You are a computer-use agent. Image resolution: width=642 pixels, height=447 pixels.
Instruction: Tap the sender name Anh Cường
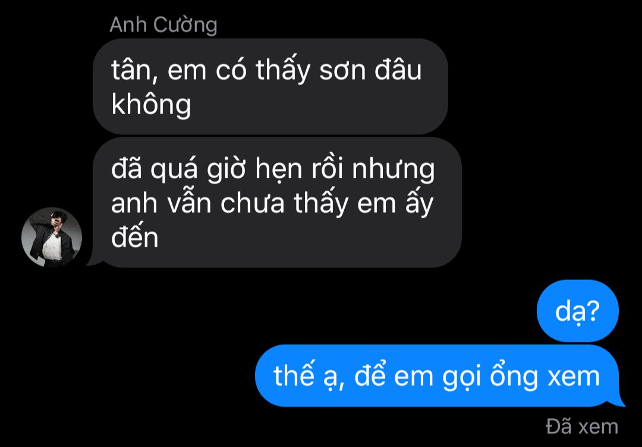coord(163,24)
